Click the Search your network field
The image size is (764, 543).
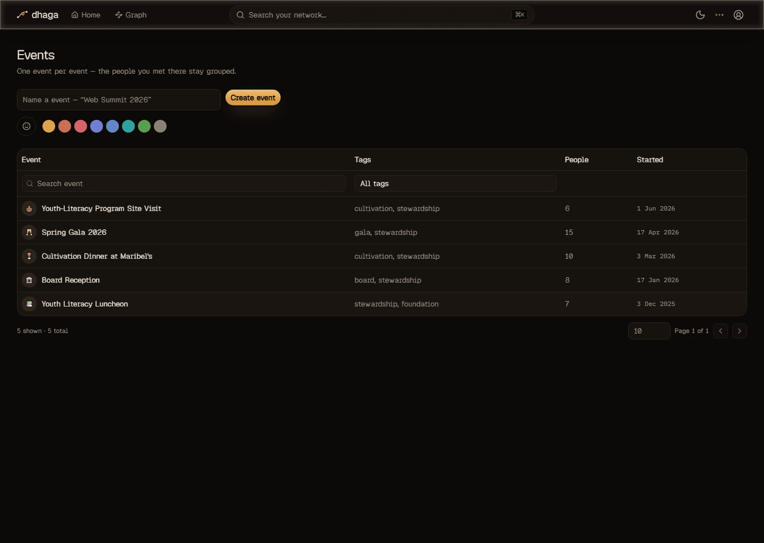pyautogui.click(x=381, y=15)
